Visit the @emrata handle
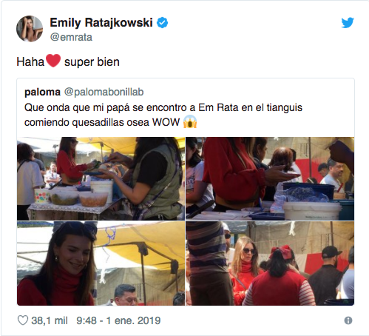This screenshot has height=336, width=369. 71,37
